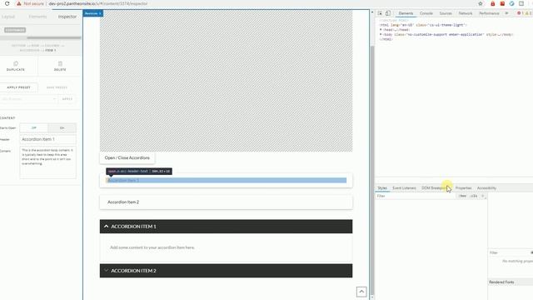533x300 pixels.
Task: Open the preset selection dropdown
Action: [28, 99]
